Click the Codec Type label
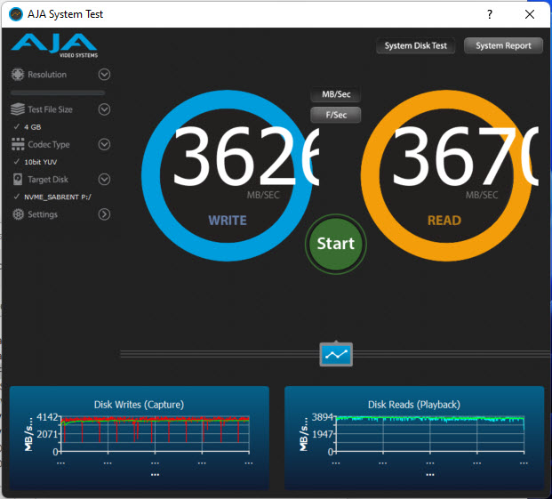Screen dimensions: 552x499 coord(49,144)
